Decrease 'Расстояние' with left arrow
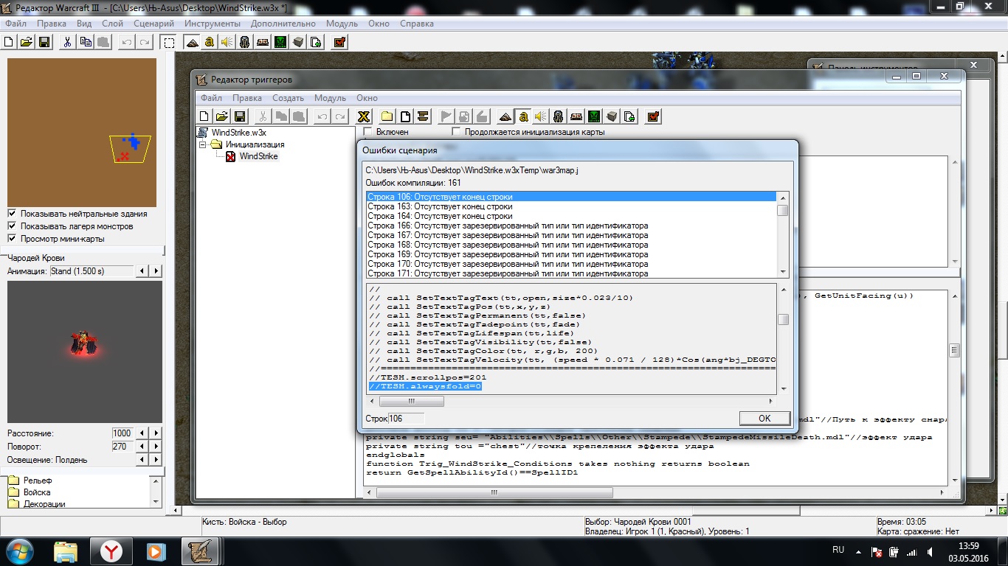Image resolution: width=1008 pixels, height=566 pixels. click(x=142, y=433)
